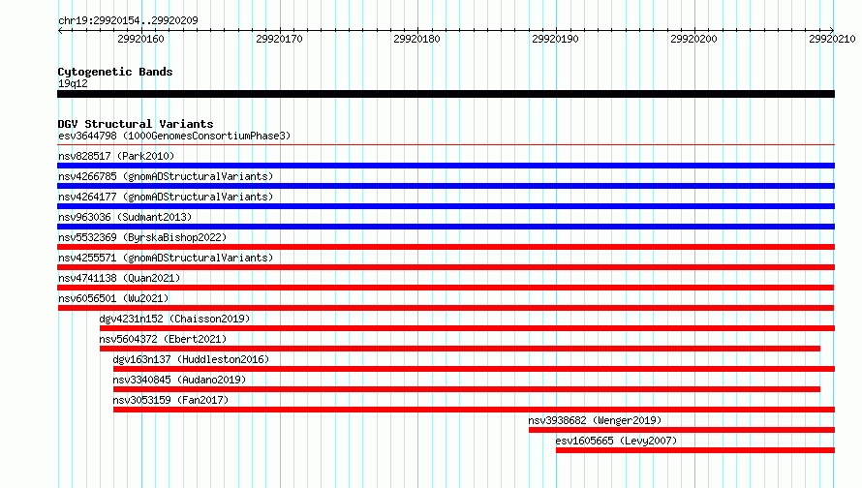Open variant nsv3340845 (Audano2019) label
Image resolution: width=862 pixels, height=488 pixels.
[179, 380]
